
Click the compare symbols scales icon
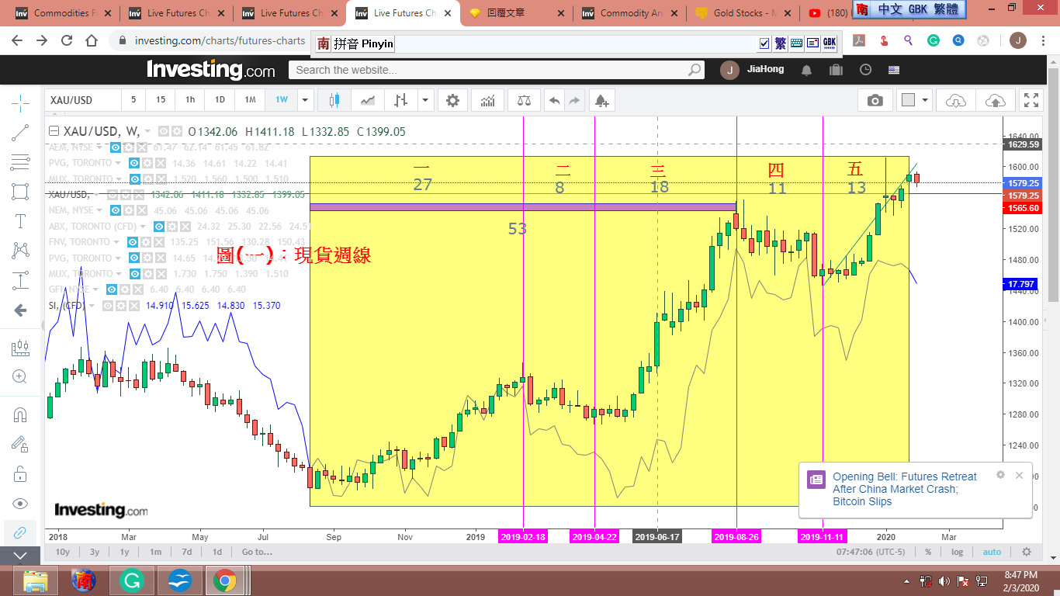525,100
